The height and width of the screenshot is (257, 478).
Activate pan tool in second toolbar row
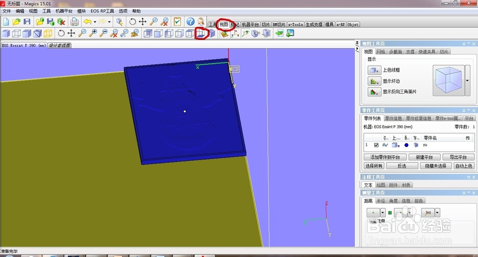[71, 33]
